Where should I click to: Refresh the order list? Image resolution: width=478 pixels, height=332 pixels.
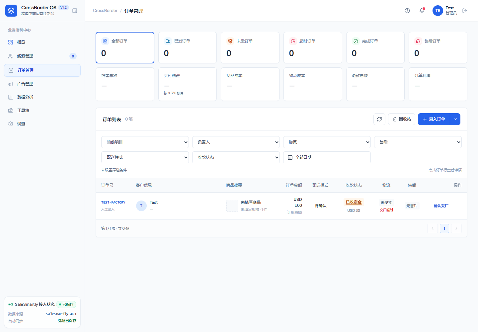(379, 119)
